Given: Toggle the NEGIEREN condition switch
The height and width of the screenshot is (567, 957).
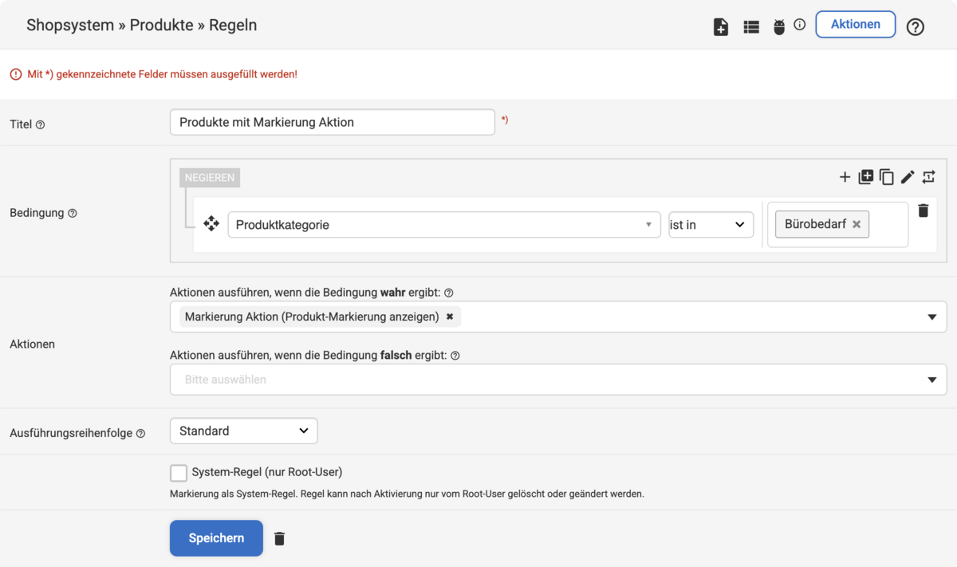Looking at the screenshot, I should click(210, 178).
